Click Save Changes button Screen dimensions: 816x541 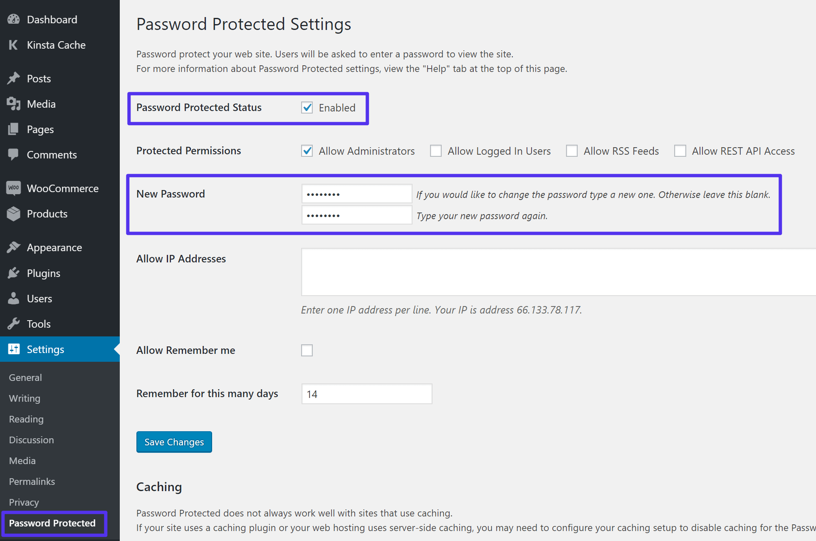[x=173, y=442]
